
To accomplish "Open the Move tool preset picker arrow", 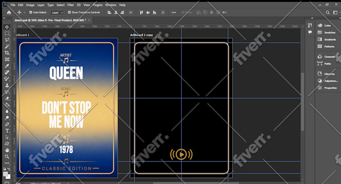I will (25, 13).
